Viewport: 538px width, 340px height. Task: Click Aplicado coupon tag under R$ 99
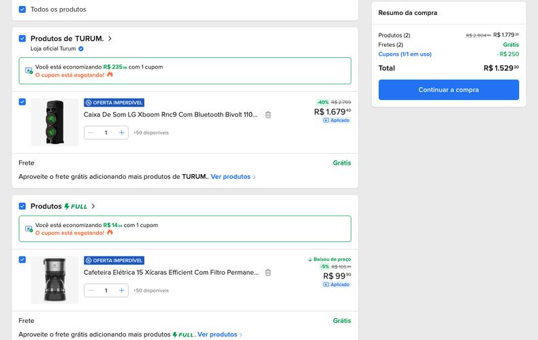[336, 284]
